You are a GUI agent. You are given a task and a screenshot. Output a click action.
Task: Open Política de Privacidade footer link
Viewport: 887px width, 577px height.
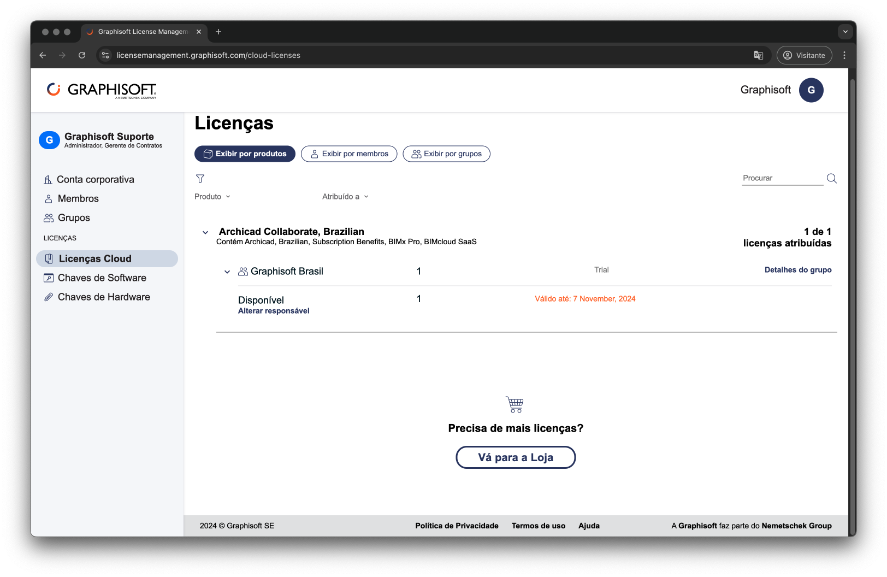coord(457,526)
